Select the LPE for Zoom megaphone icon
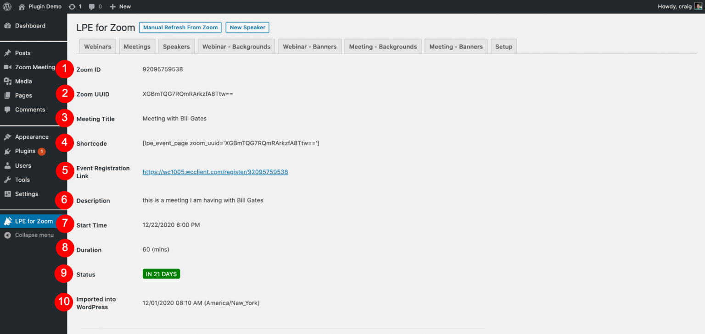The height and width of the screenshot is (334, 705). point(7,221)
